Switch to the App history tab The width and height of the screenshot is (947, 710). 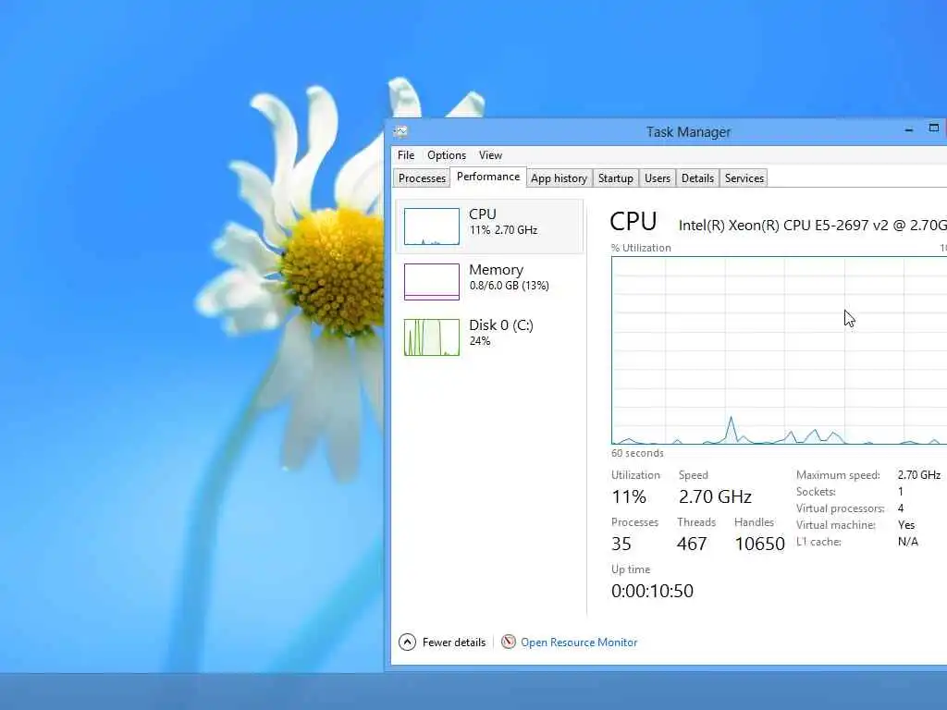point(559,178)
